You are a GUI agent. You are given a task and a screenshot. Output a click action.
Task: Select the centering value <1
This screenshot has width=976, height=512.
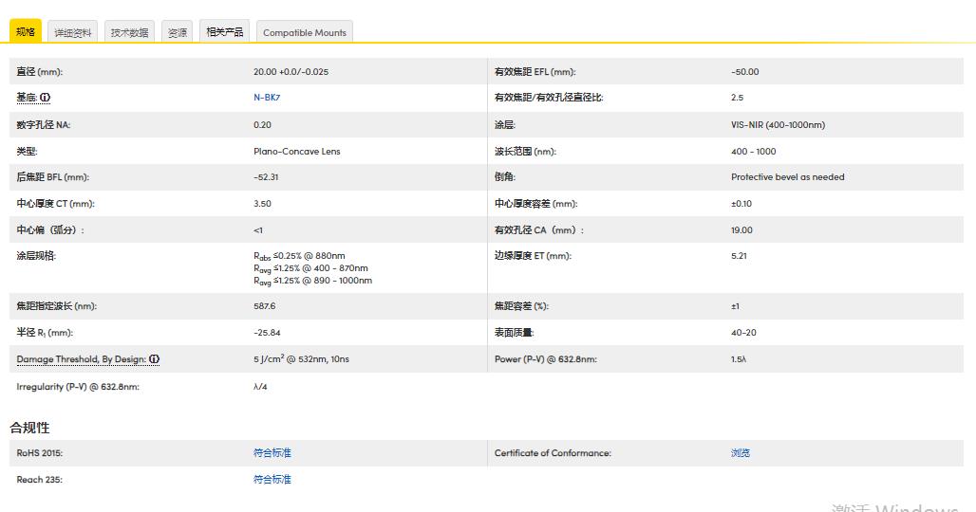[x=258, y=230]
